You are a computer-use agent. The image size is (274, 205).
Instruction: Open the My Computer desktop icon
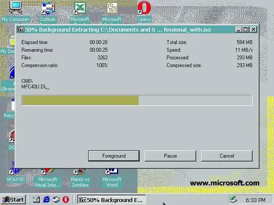(x=15, y=11)
